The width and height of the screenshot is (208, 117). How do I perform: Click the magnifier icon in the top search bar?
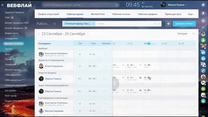point(116,5)
